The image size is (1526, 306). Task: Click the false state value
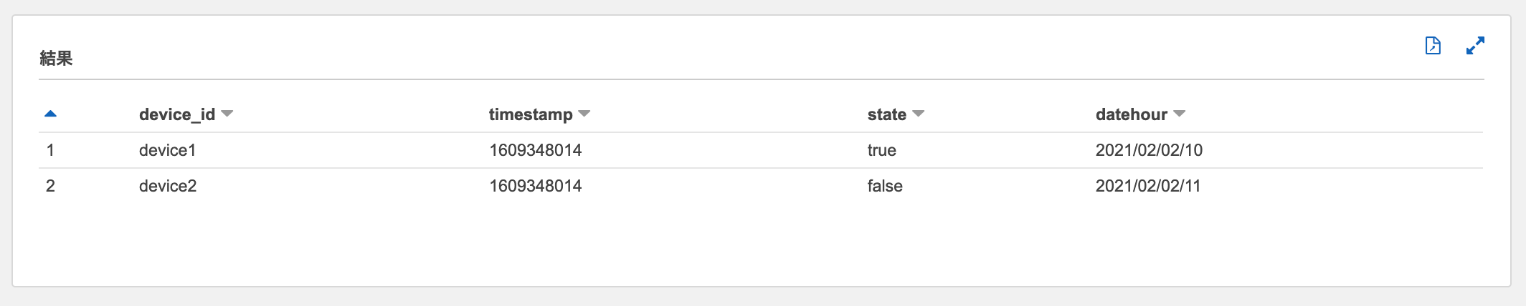[885, 186]
